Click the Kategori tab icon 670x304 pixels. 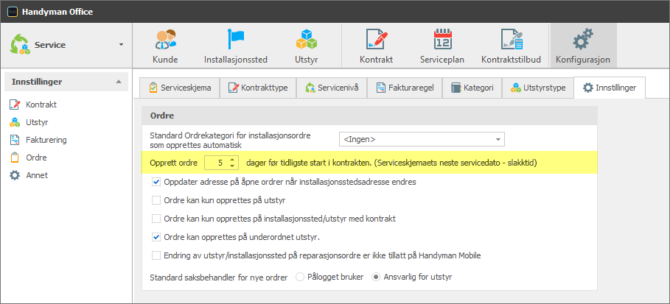(456, 88)
